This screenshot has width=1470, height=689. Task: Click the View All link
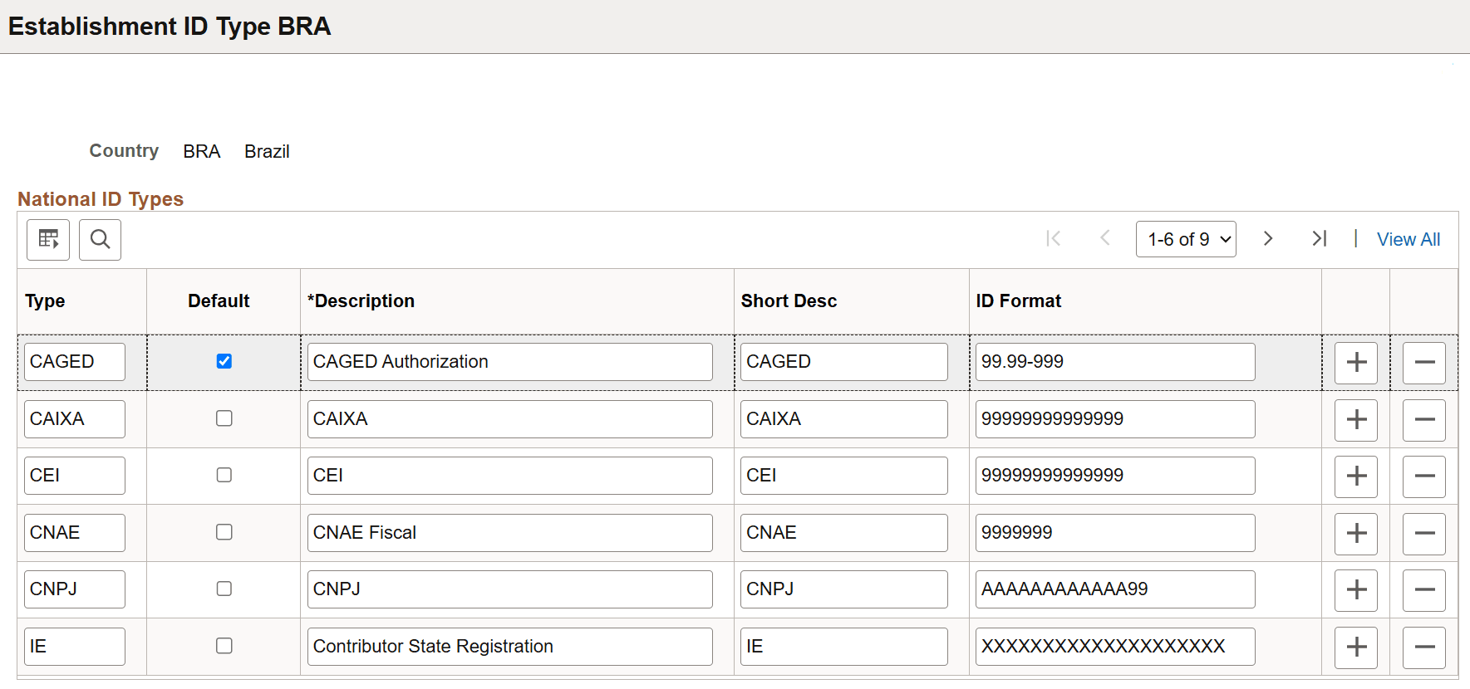pyautogui.click(x=1409, y=239)
